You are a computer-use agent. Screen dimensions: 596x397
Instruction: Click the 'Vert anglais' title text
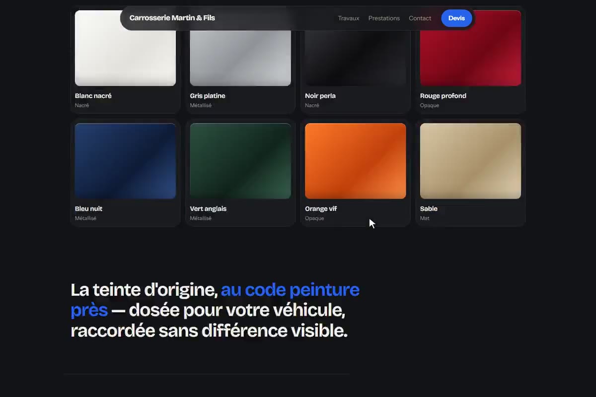(x=208, y=208)
